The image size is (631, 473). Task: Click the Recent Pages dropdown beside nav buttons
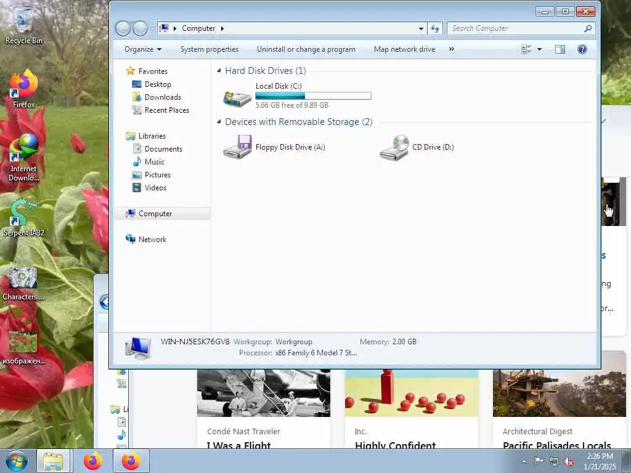152,28
